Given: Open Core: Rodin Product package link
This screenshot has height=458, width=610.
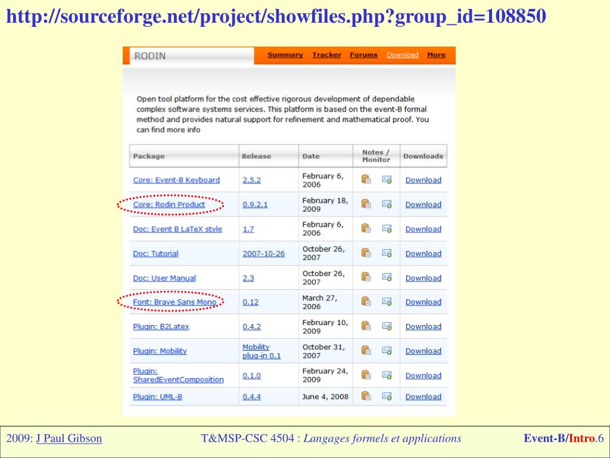Looking at the screenshot, I should pos(169,205).
